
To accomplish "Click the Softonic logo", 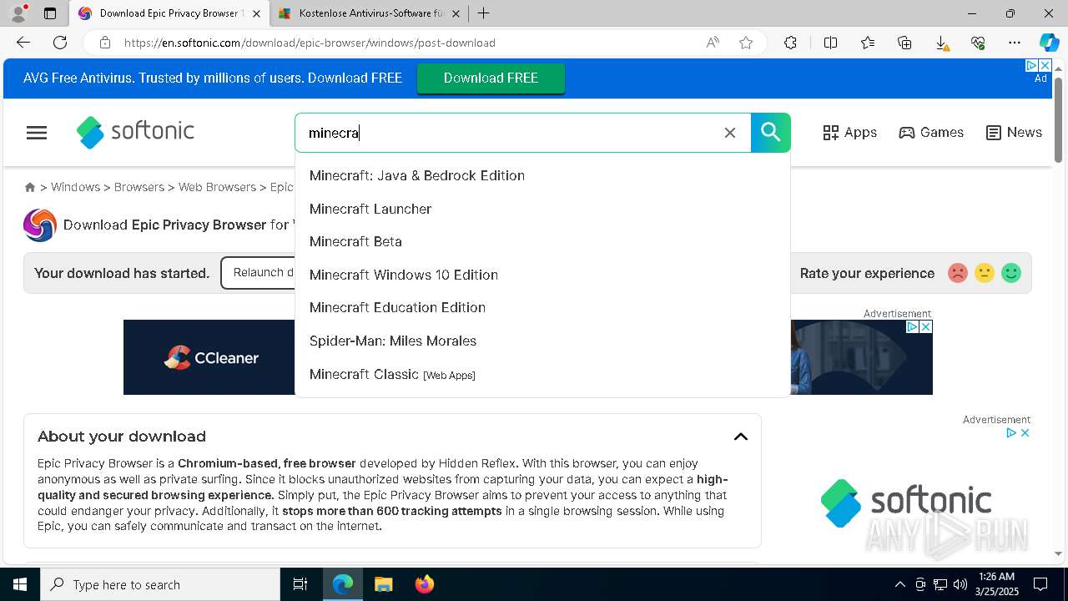I will 135,132.
